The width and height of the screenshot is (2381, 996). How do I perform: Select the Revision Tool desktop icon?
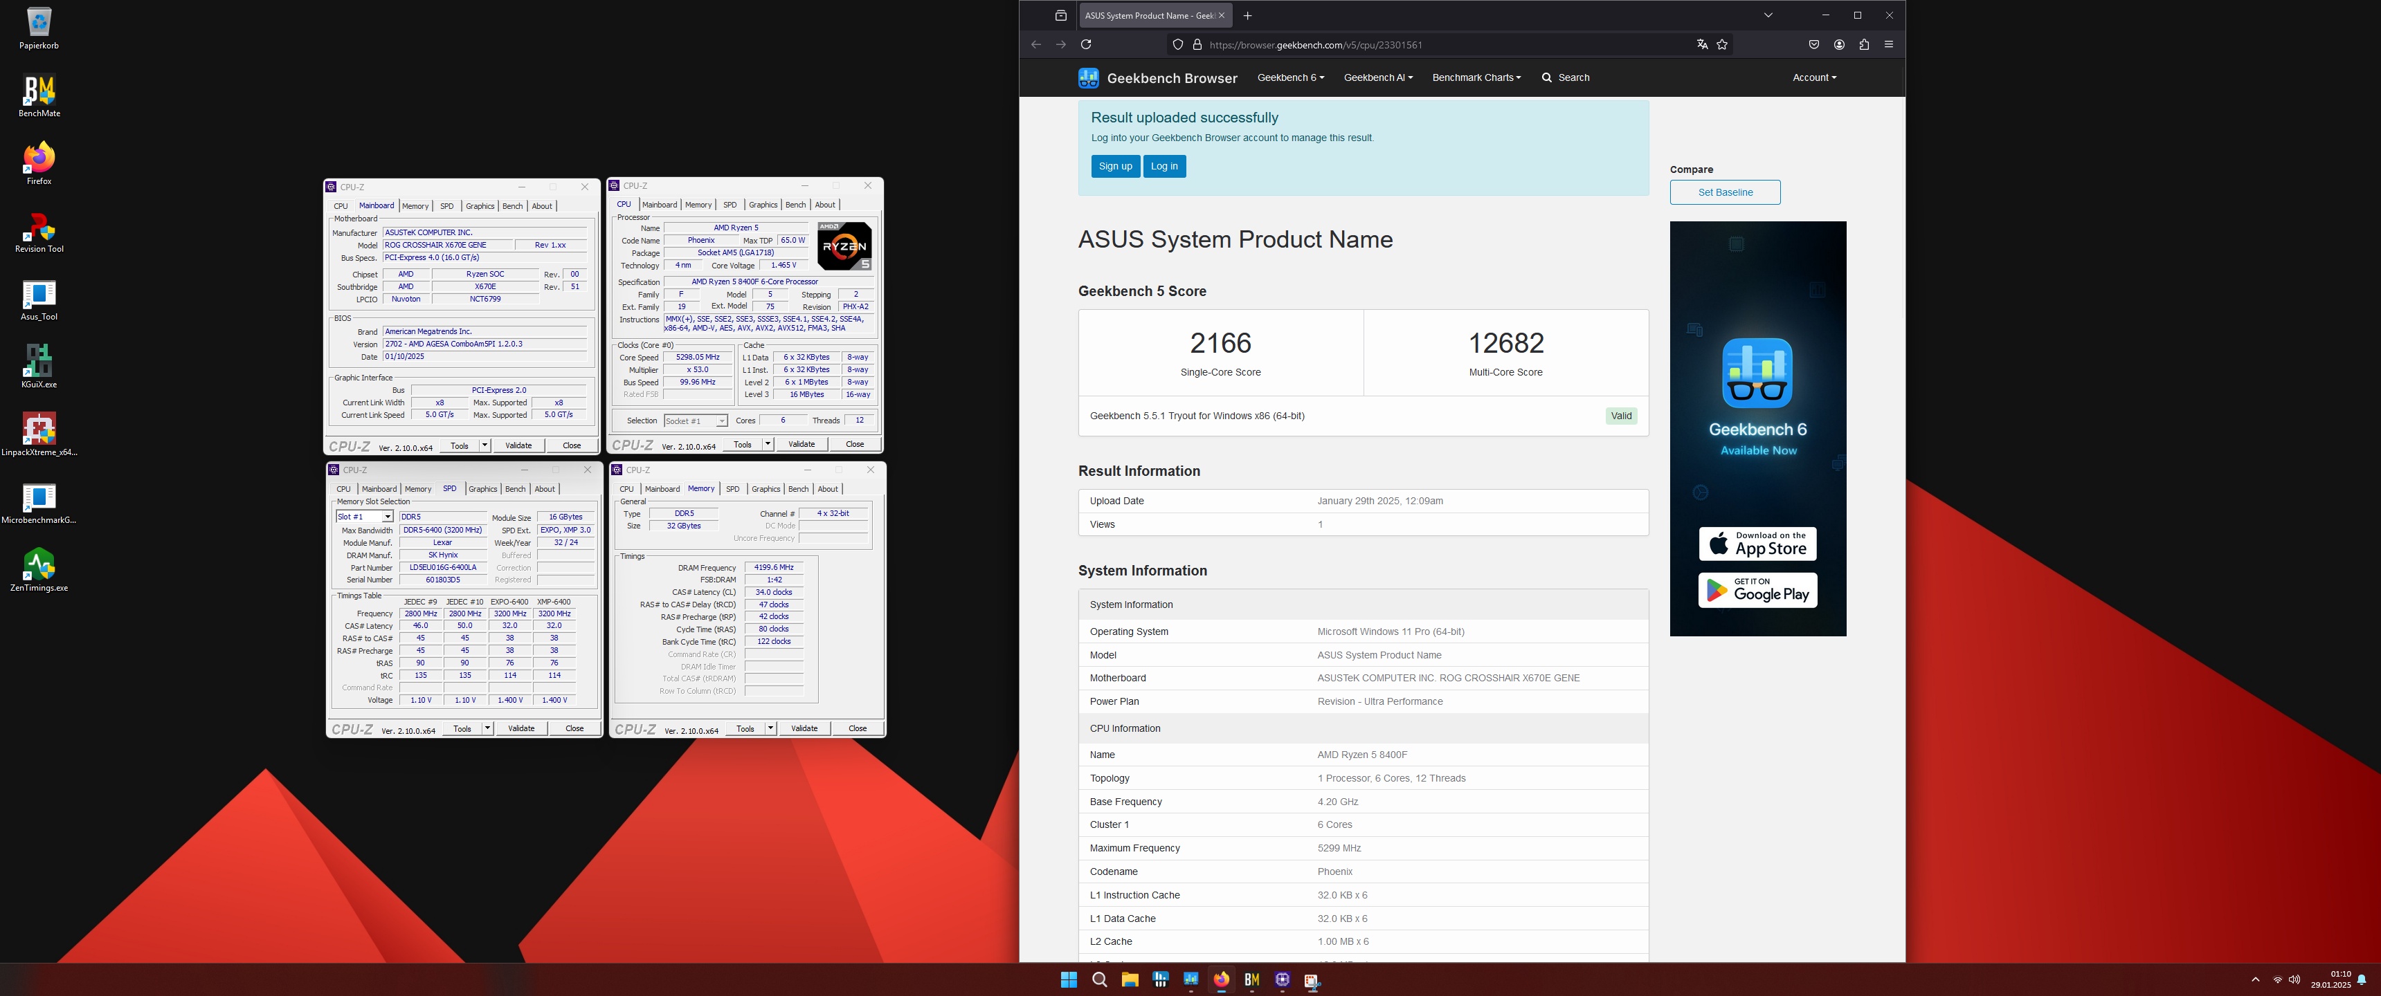point(39,232)
